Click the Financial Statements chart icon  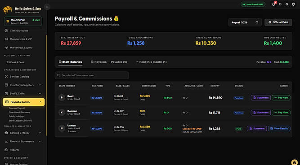6,142
